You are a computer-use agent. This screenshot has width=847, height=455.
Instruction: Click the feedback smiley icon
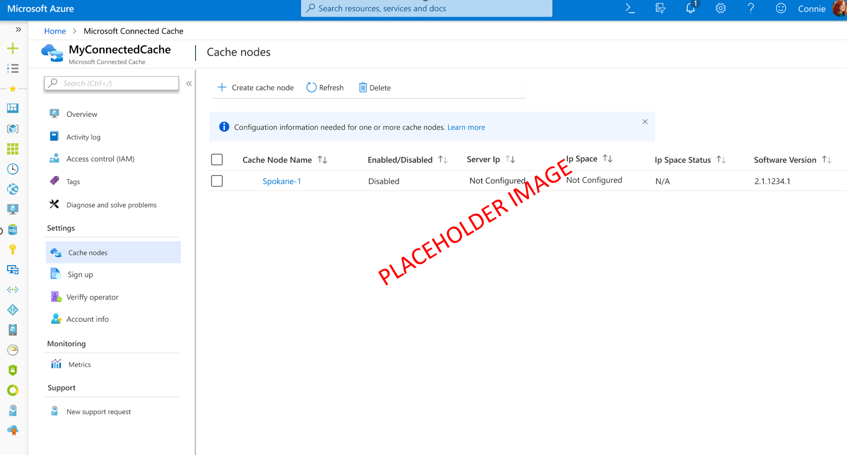781,8
